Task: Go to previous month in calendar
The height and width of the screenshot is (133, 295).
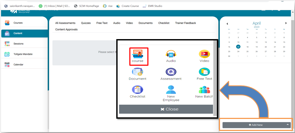Action: click(x=227, y=24)
